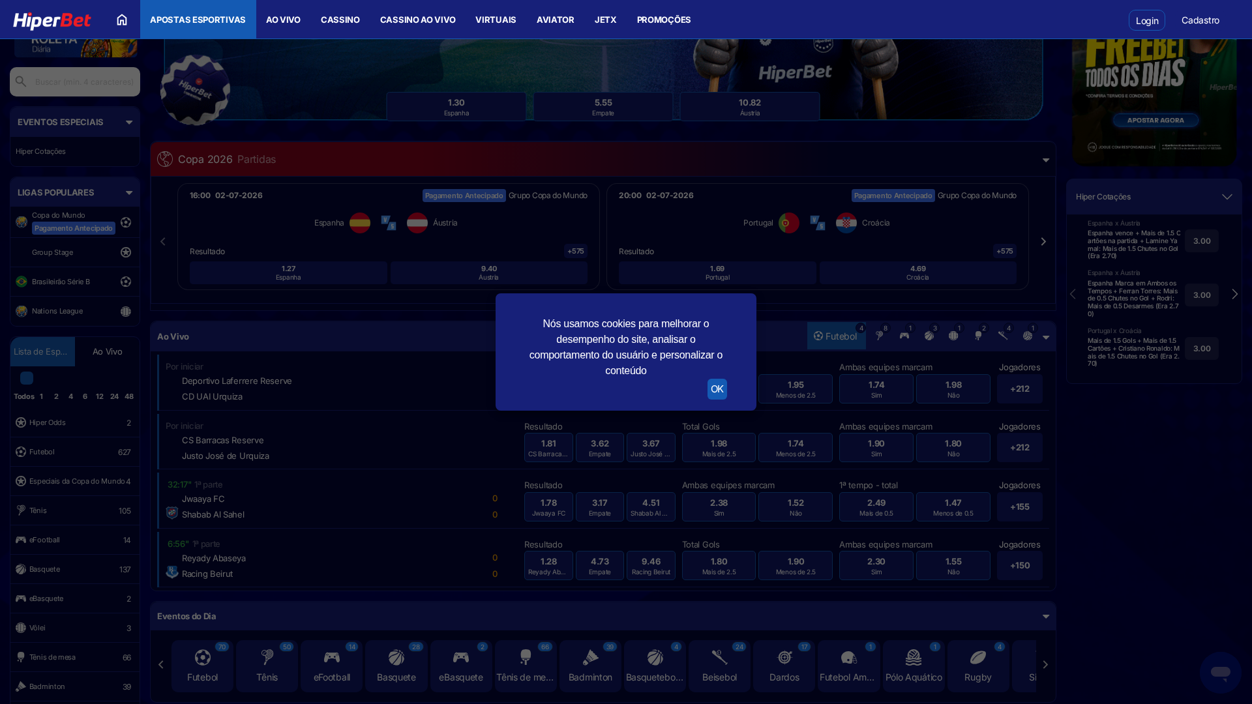
Task: Collapse the Copa 2026 Partidas panel
Action: click(1046, 160)
